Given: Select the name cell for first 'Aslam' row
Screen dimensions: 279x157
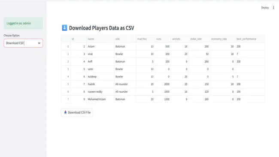Looking at the screenshot, I should [x=100, y=46].
